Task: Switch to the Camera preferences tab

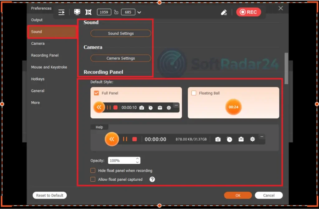Action: [38, 43]
